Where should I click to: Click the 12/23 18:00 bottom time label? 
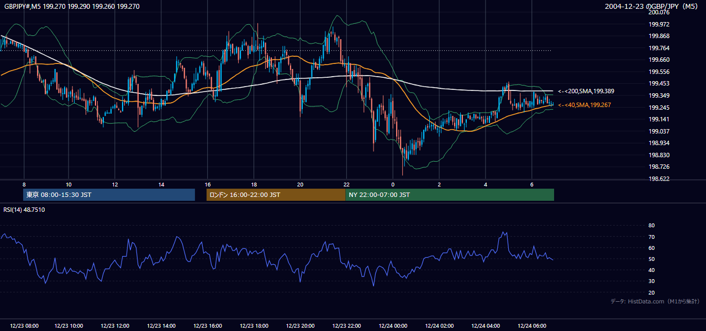[x=255, y=325]
